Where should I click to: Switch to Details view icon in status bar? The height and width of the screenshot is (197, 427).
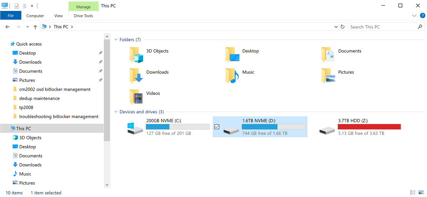point(413,192)
